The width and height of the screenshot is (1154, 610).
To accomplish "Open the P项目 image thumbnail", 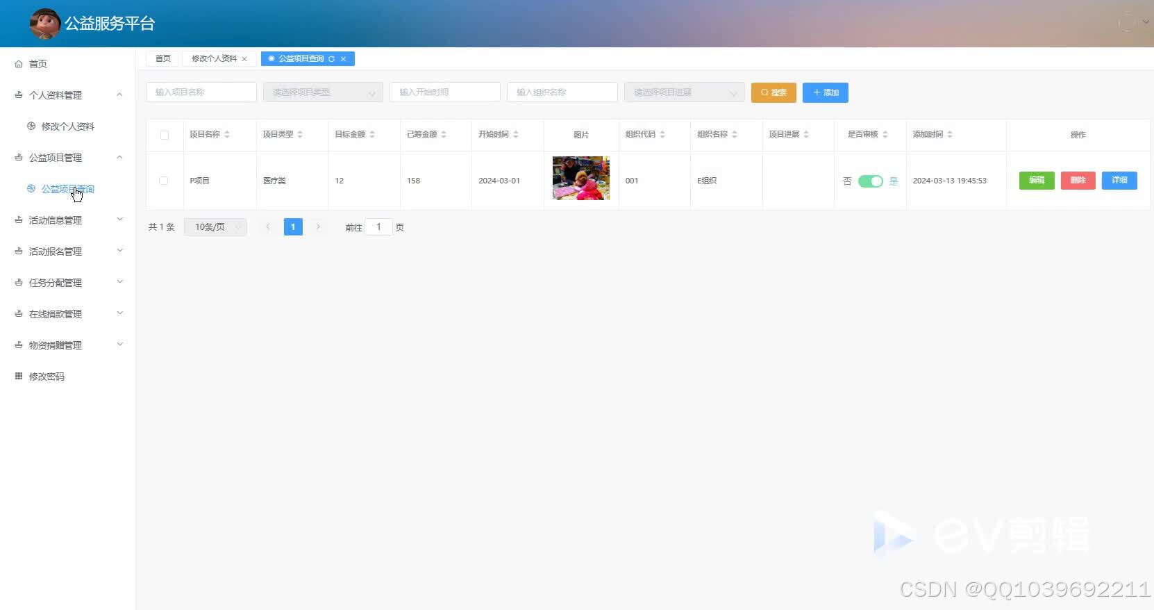I will pyautogui.click(x=581, y=178).
